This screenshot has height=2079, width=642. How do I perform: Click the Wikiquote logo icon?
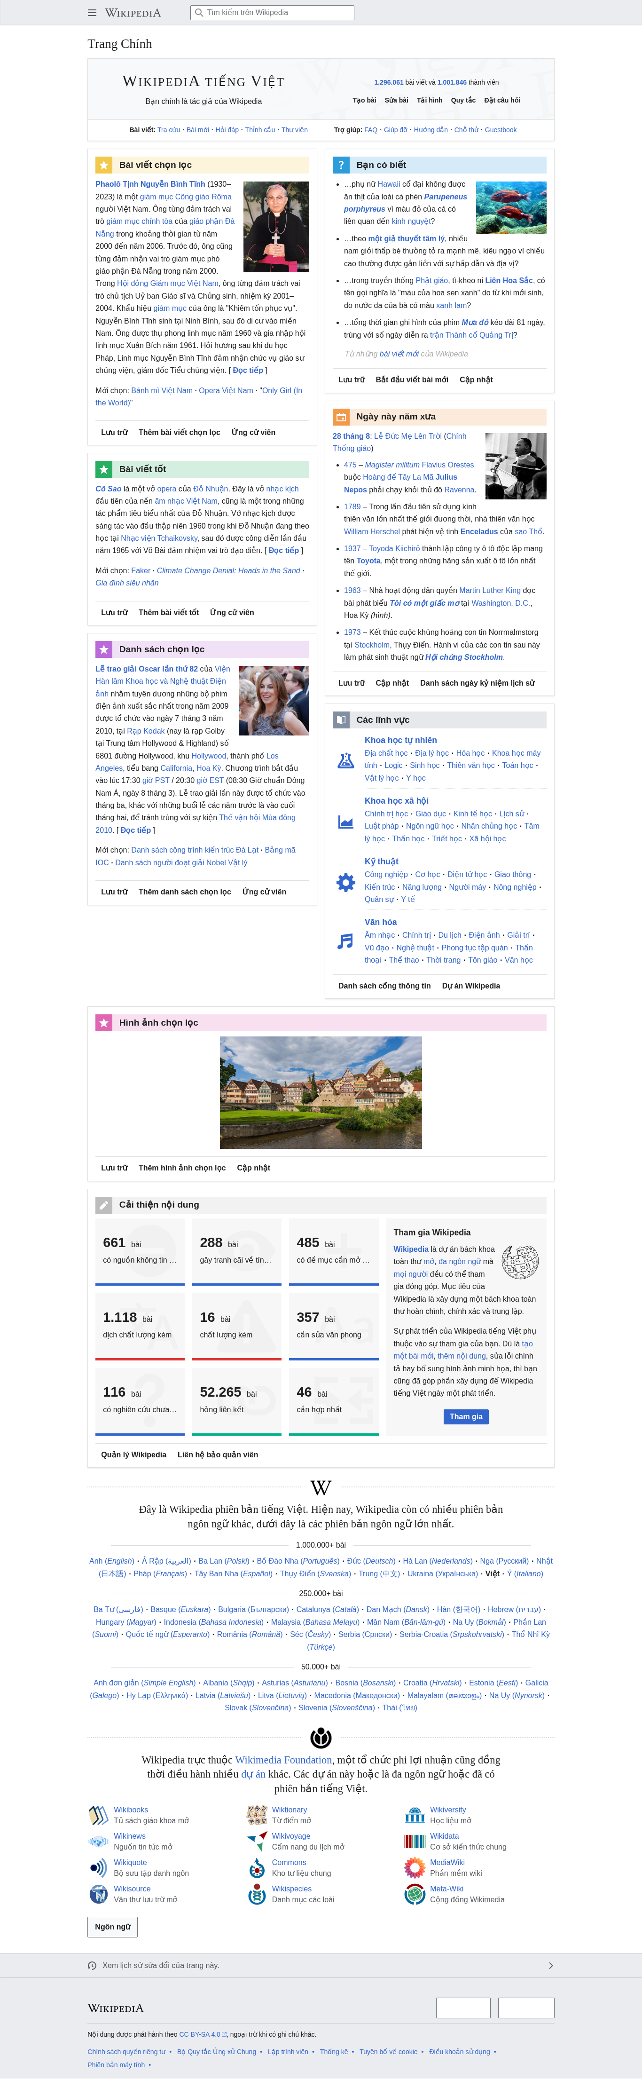98,1867
